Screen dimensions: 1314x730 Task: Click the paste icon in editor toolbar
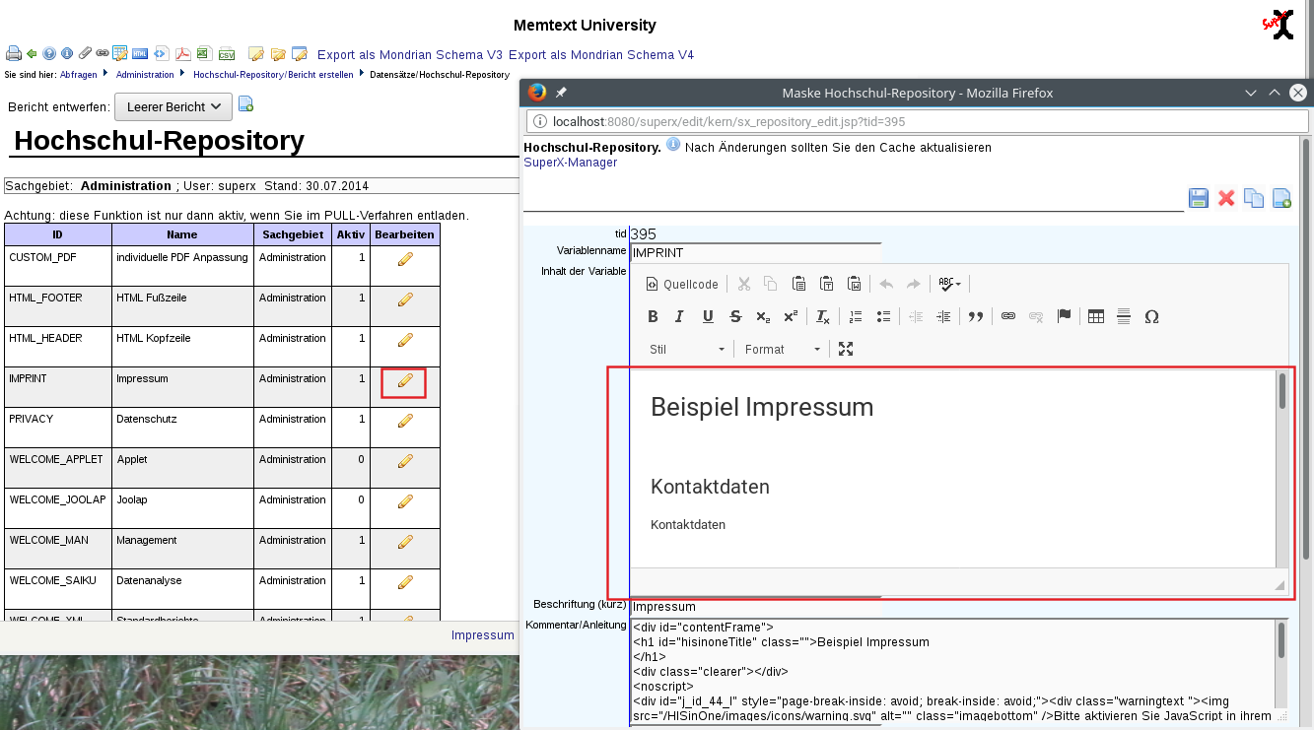[x=799, y=284]
